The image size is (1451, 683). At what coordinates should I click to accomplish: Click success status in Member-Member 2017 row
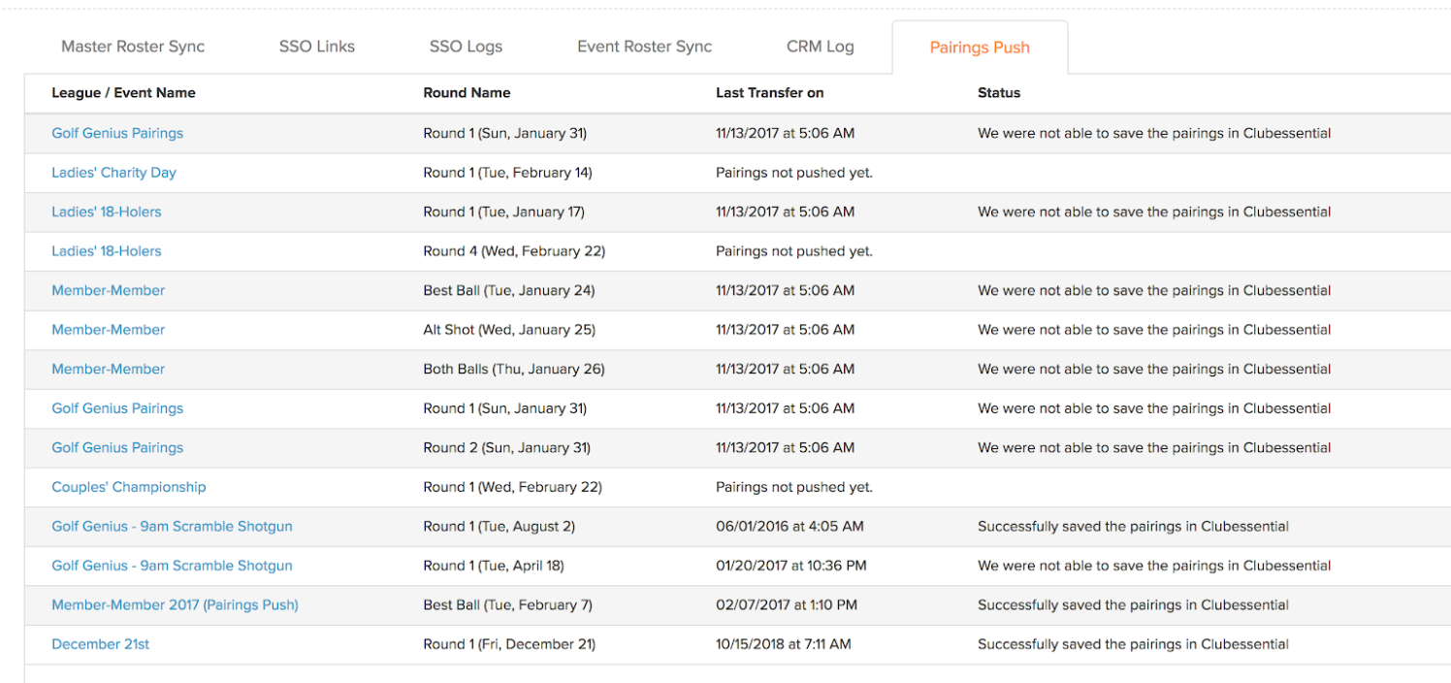click(x=1133, y=605)
